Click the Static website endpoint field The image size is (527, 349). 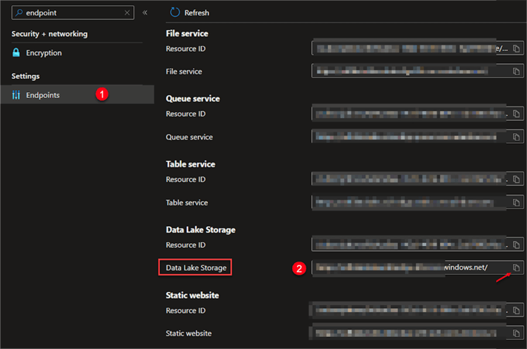[x=410, y=333]
